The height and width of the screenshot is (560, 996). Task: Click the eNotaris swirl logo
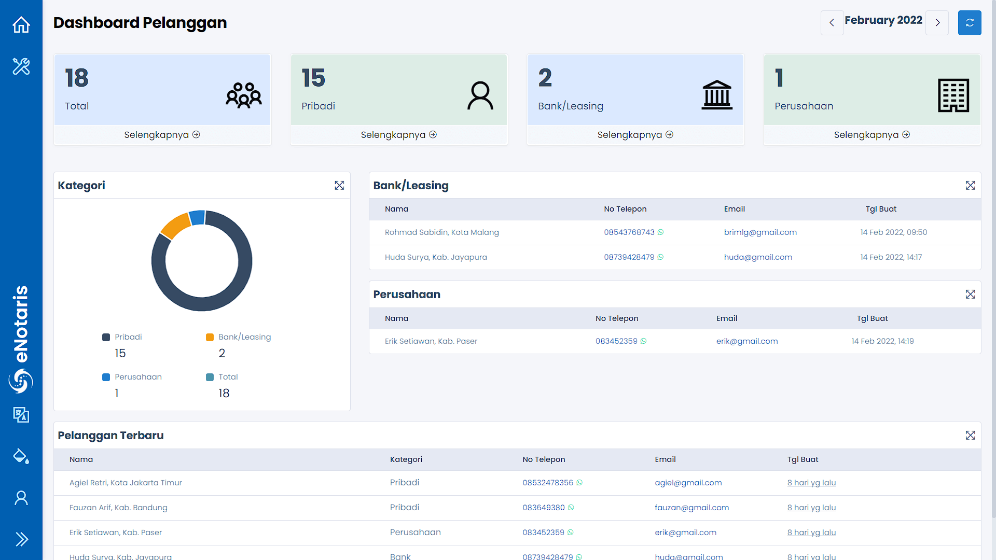point(21,381)
